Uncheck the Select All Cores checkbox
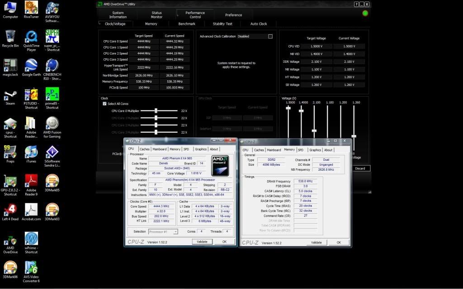 [x=104, y=104]
